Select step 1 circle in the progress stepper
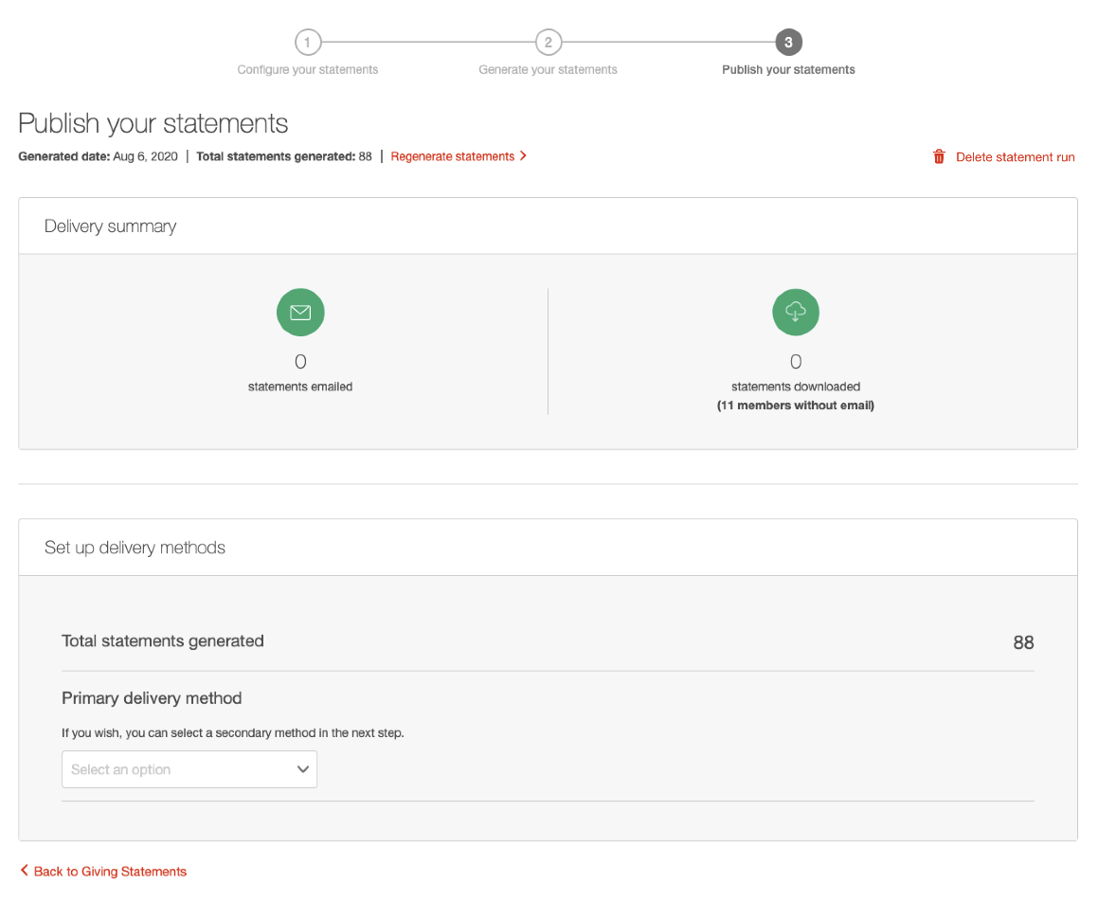Screen dimensions: 1098x901 (x=308, y=42)
